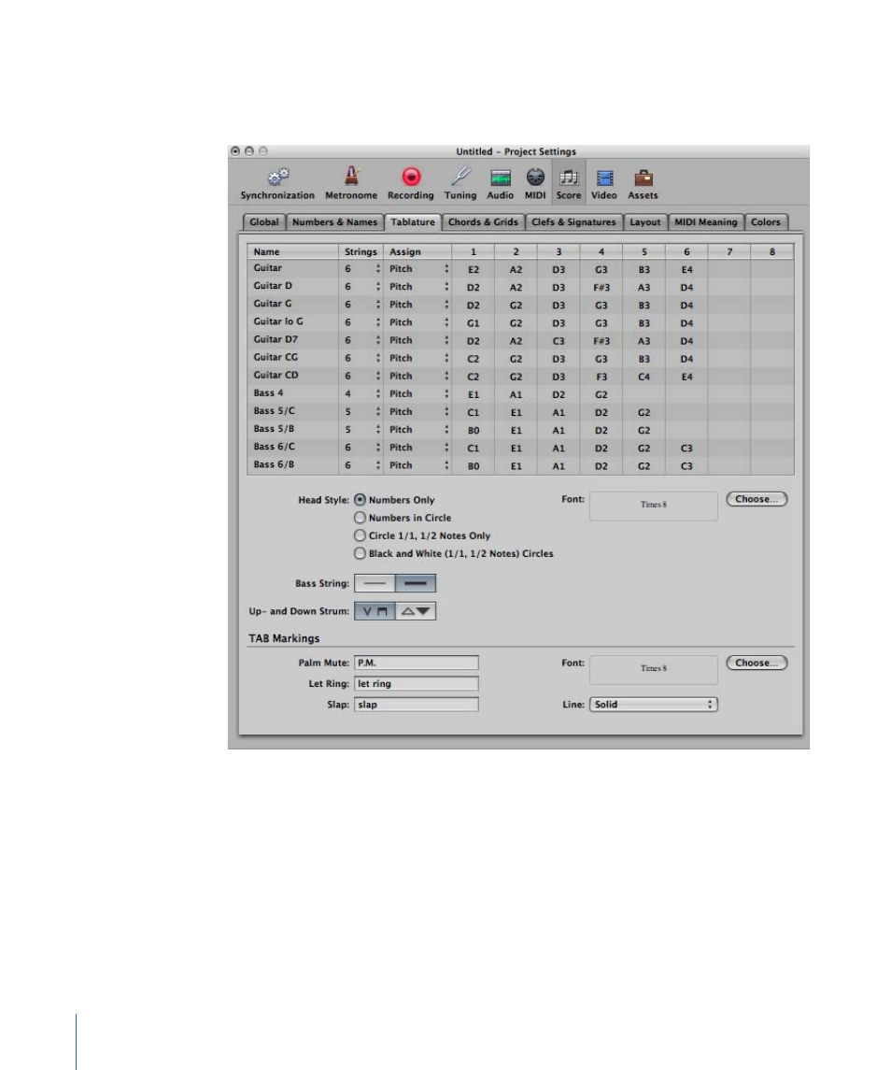
Task: Select Circle 1/1, 1/2 Notes Only option
Action: 361,535
